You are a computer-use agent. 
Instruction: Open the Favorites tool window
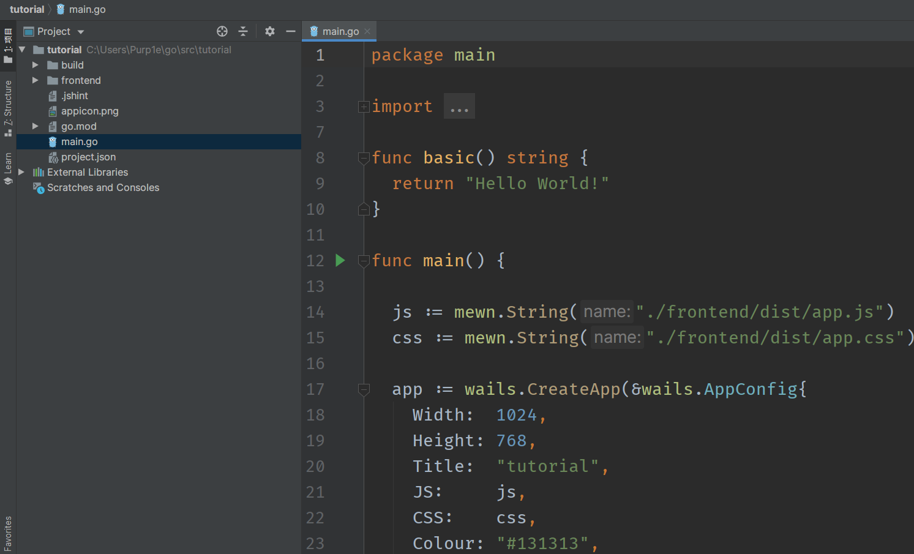[x=8, y=534]
